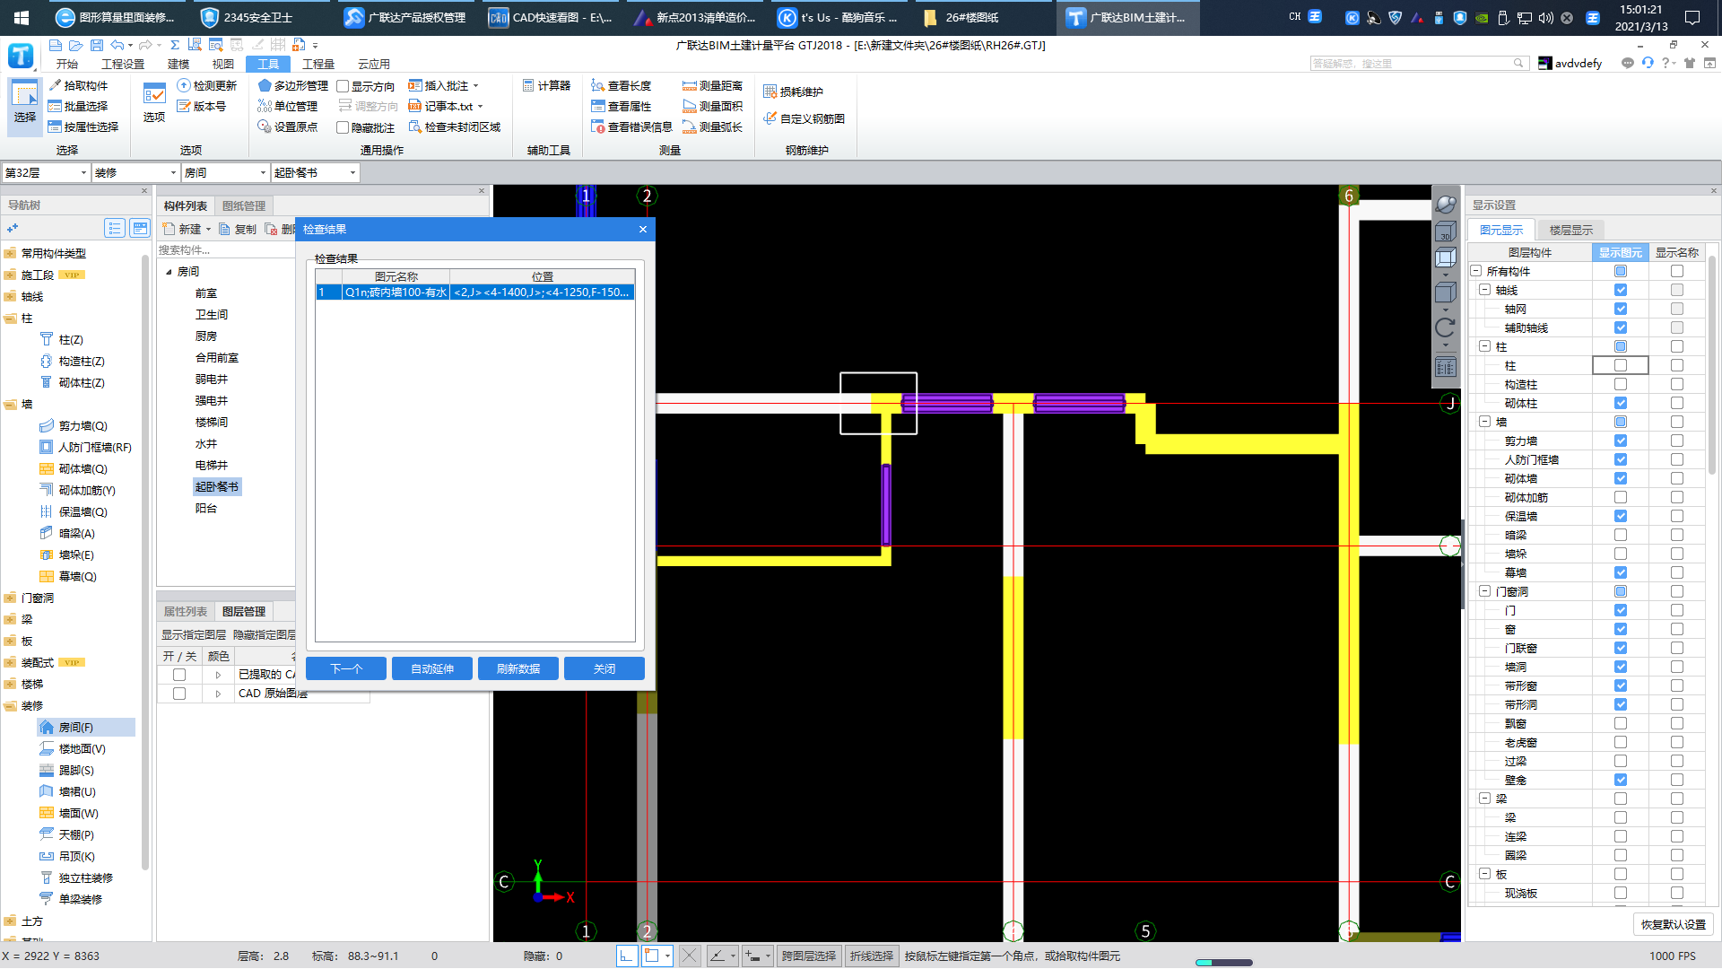Select 测量弧长 measure arc length tool
This screenshot has height=969, width=1722.
tap(713, 127)
